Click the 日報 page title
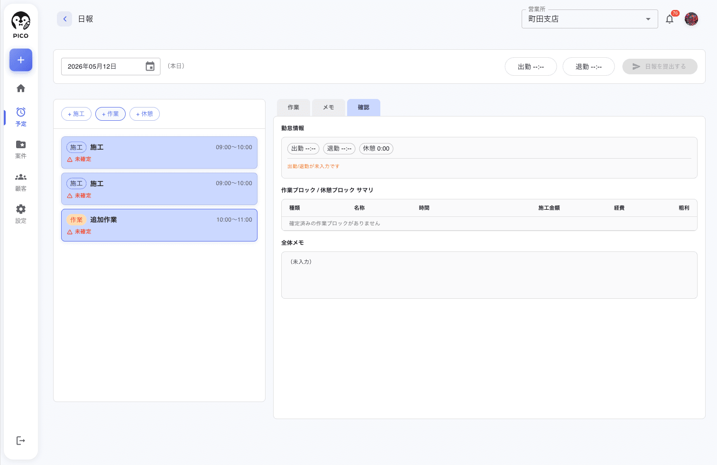Image resolution: width=717 pixels, height=465 pixels. pyautogui.click(x=85, y=19)
